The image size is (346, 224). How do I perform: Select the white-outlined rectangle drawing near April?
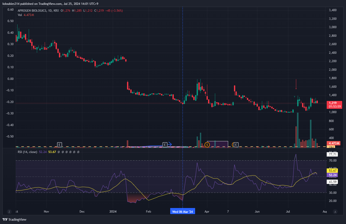(x=217, y=144)
